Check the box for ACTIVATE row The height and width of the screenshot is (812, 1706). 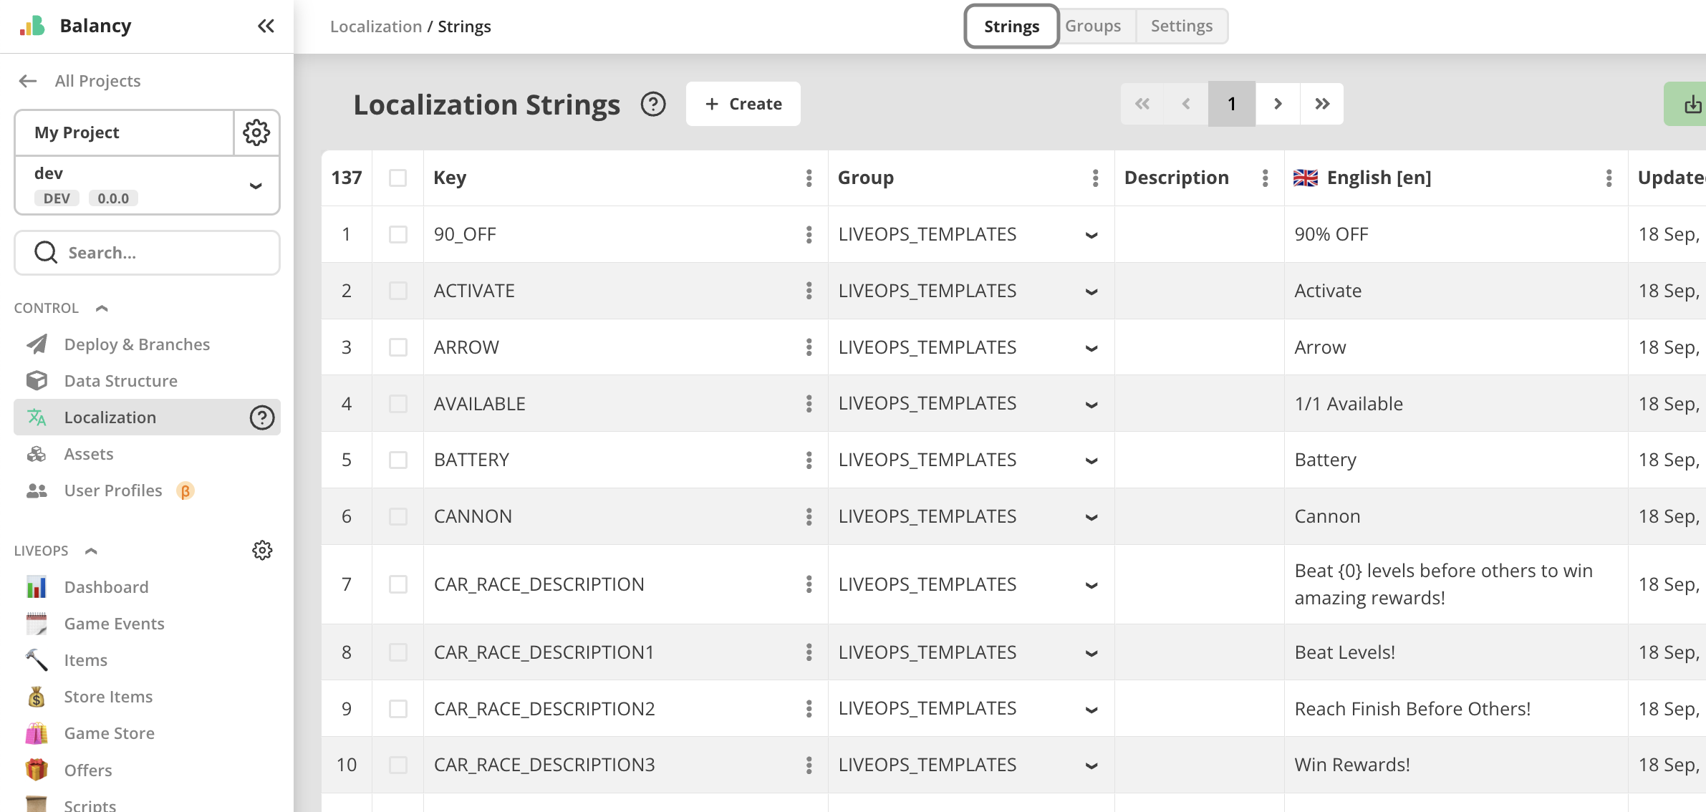point(398,291)
